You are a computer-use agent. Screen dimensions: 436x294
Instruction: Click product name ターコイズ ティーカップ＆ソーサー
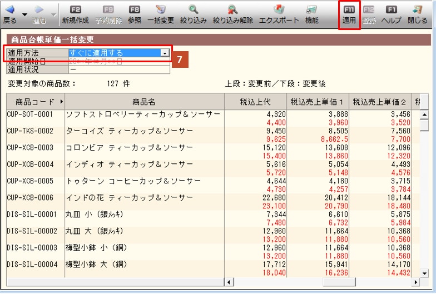129,131
